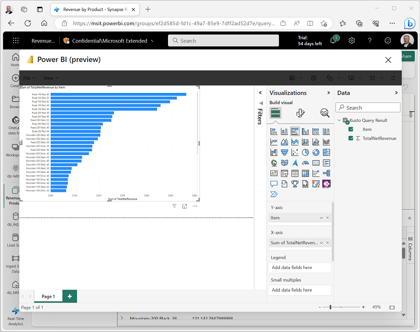This screenshot has height=332, width=420.
Task: Uncheck the Item field checkbox
Action: point(351,129)
